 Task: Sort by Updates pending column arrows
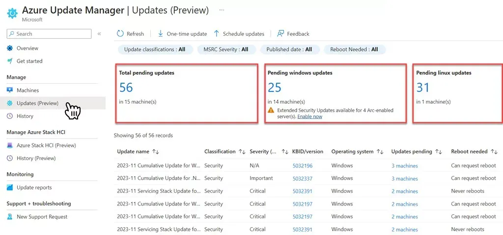click(x=439, y=152)
